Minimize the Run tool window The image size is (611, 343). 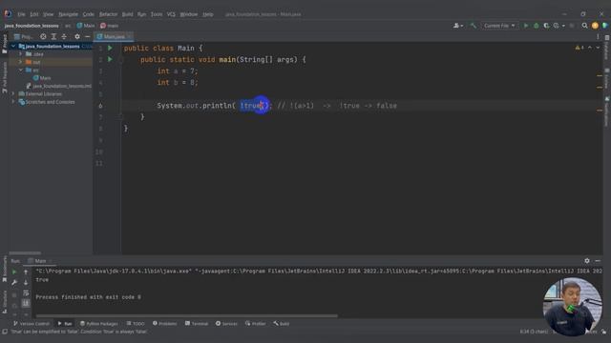[598, 261]
